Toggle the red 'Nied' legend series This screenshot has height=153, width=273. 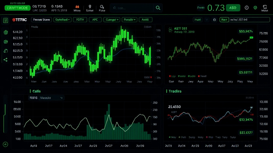202,76
